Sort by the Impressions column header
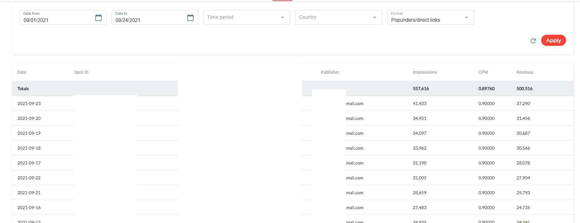Viewport: 580px width, 223px height. tap(425, 72)
